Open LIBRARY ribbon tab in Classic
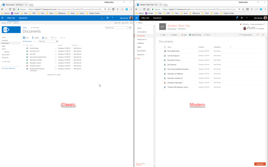 [x=16, y=23]
